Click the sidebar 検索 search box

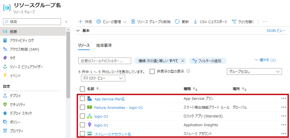[x=32, y=22]
